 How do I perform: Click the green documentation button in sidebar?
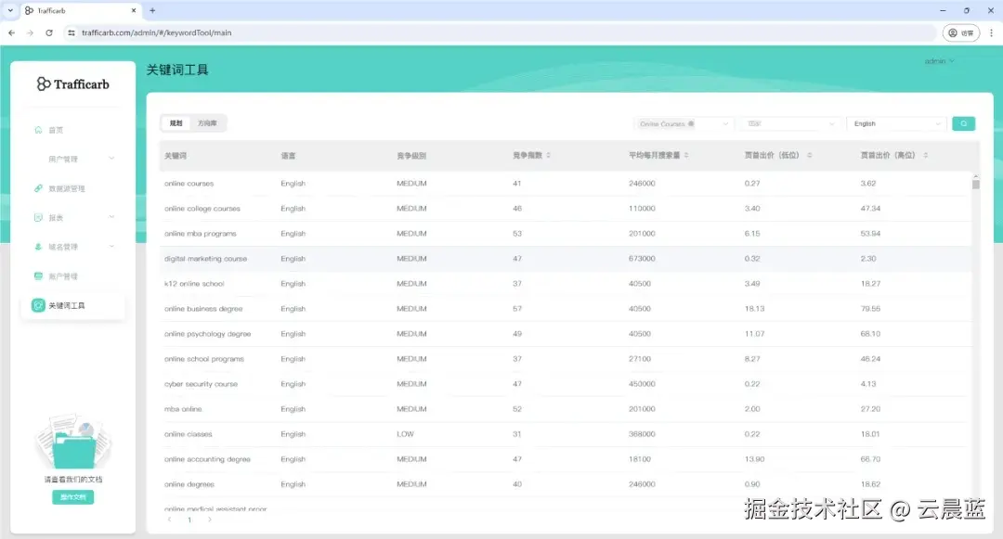click(x=73, y=497)
